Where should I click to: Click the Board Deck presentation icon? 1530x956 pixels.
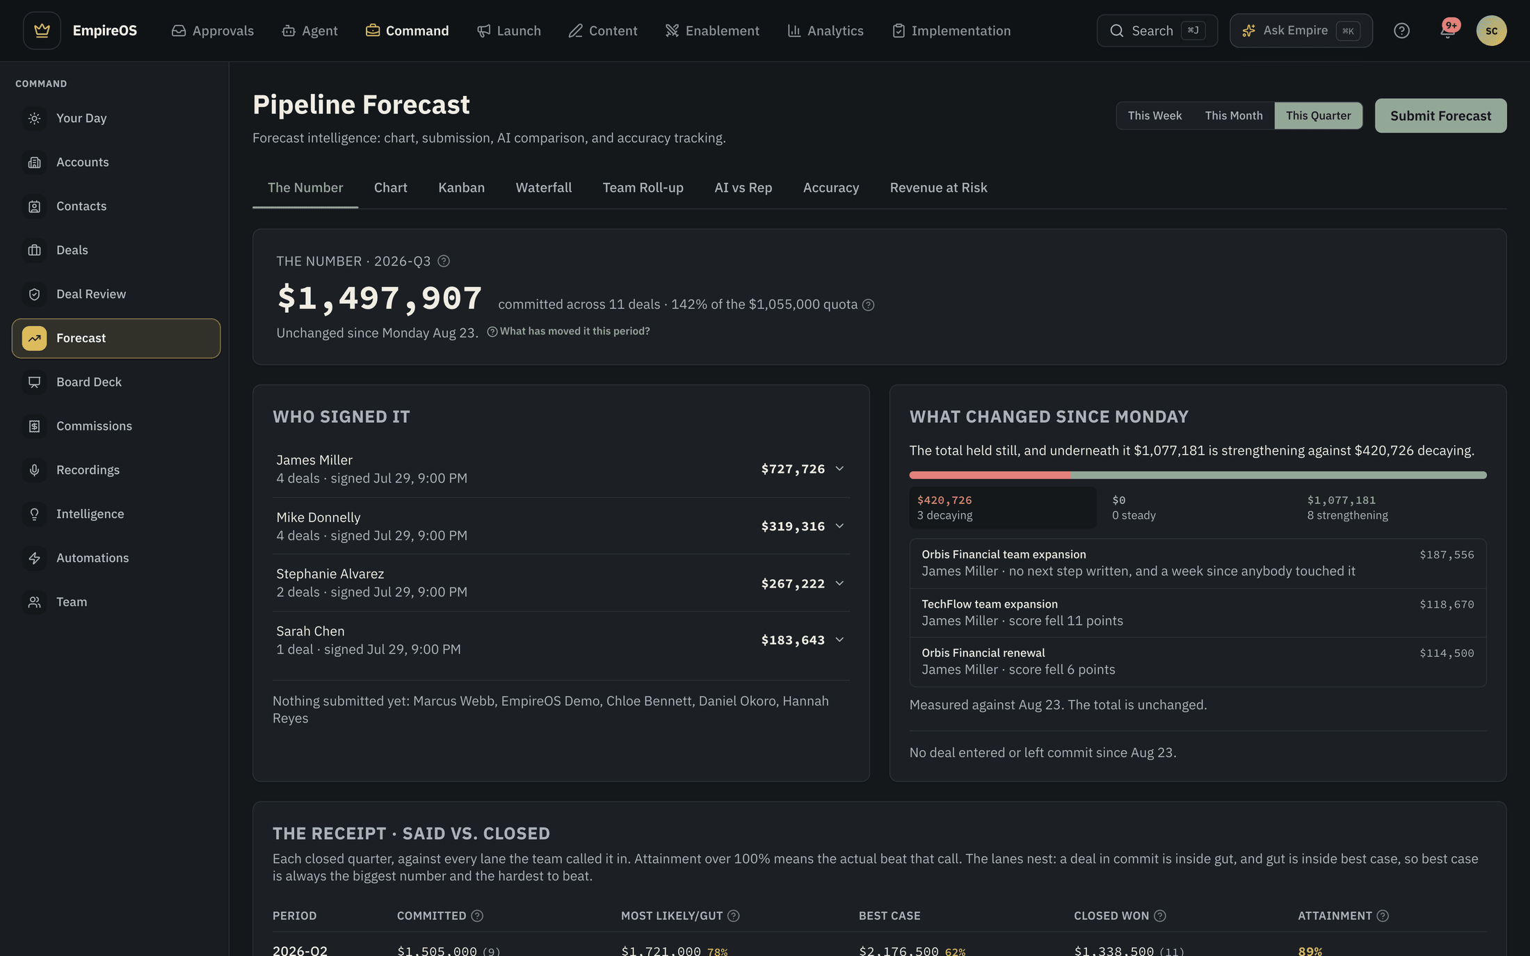tap(34, 382)
